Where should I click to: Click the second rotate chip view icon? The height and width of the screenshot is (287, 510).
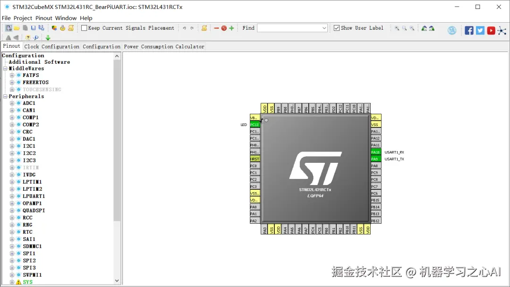[x=432, y=28]
